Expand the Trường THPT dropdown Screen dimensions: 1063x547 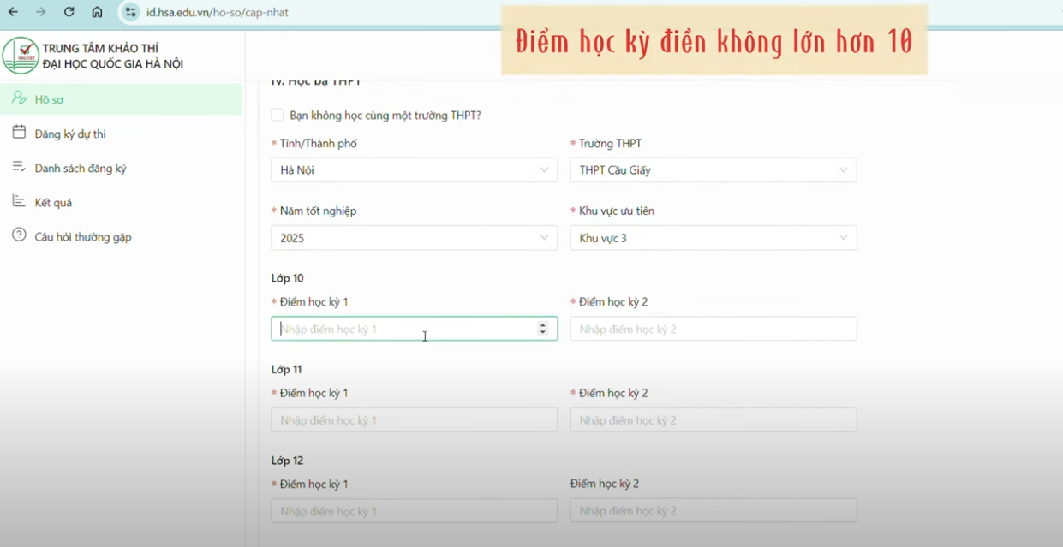[x=713, y=169]
